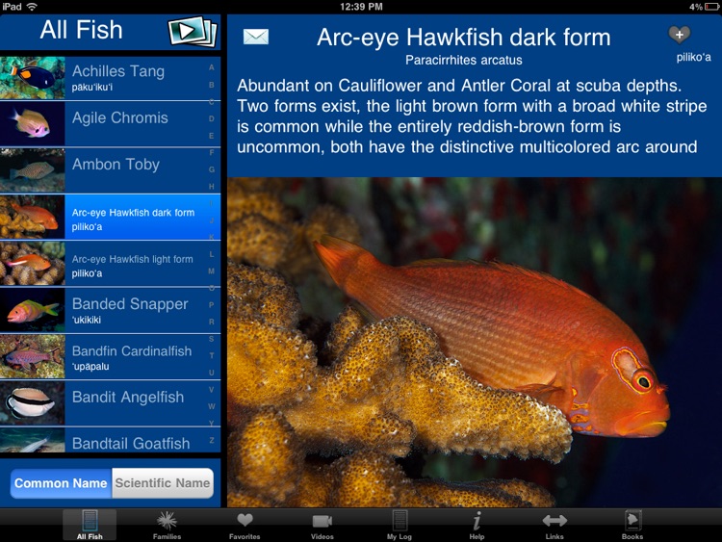
Task: Tap the Agile Chromis thumbnail image
Action: coord(32,124)
